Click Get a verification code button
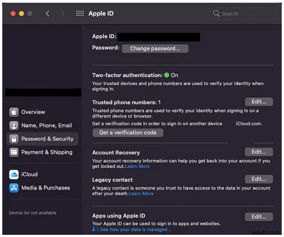This screenshot has height=237, width=284. (x=128, y=133)
